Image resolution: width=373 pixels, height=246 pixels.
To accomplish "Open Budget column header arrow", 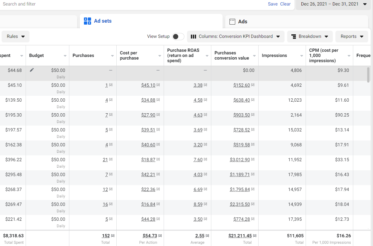I will click(x=65, y=56).
